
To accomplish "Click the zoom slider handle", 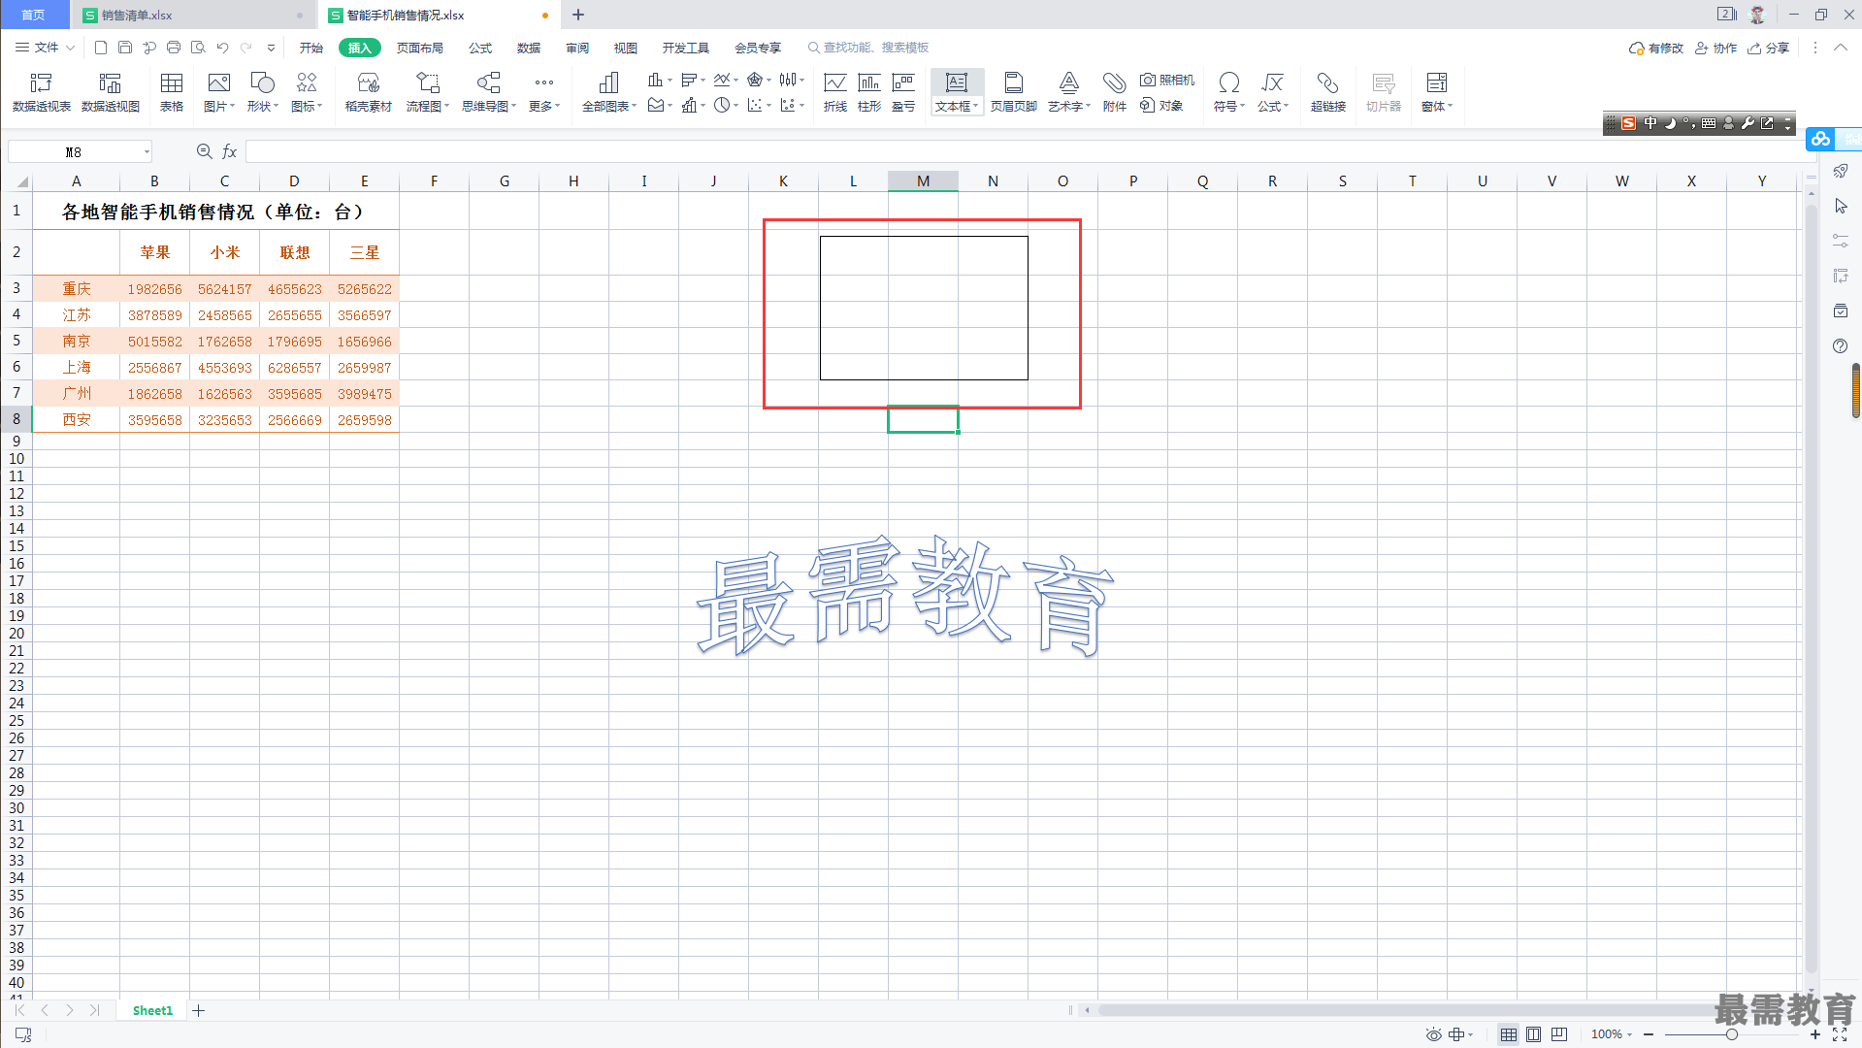I will pyautogui.click(x=1731, y=1034).
